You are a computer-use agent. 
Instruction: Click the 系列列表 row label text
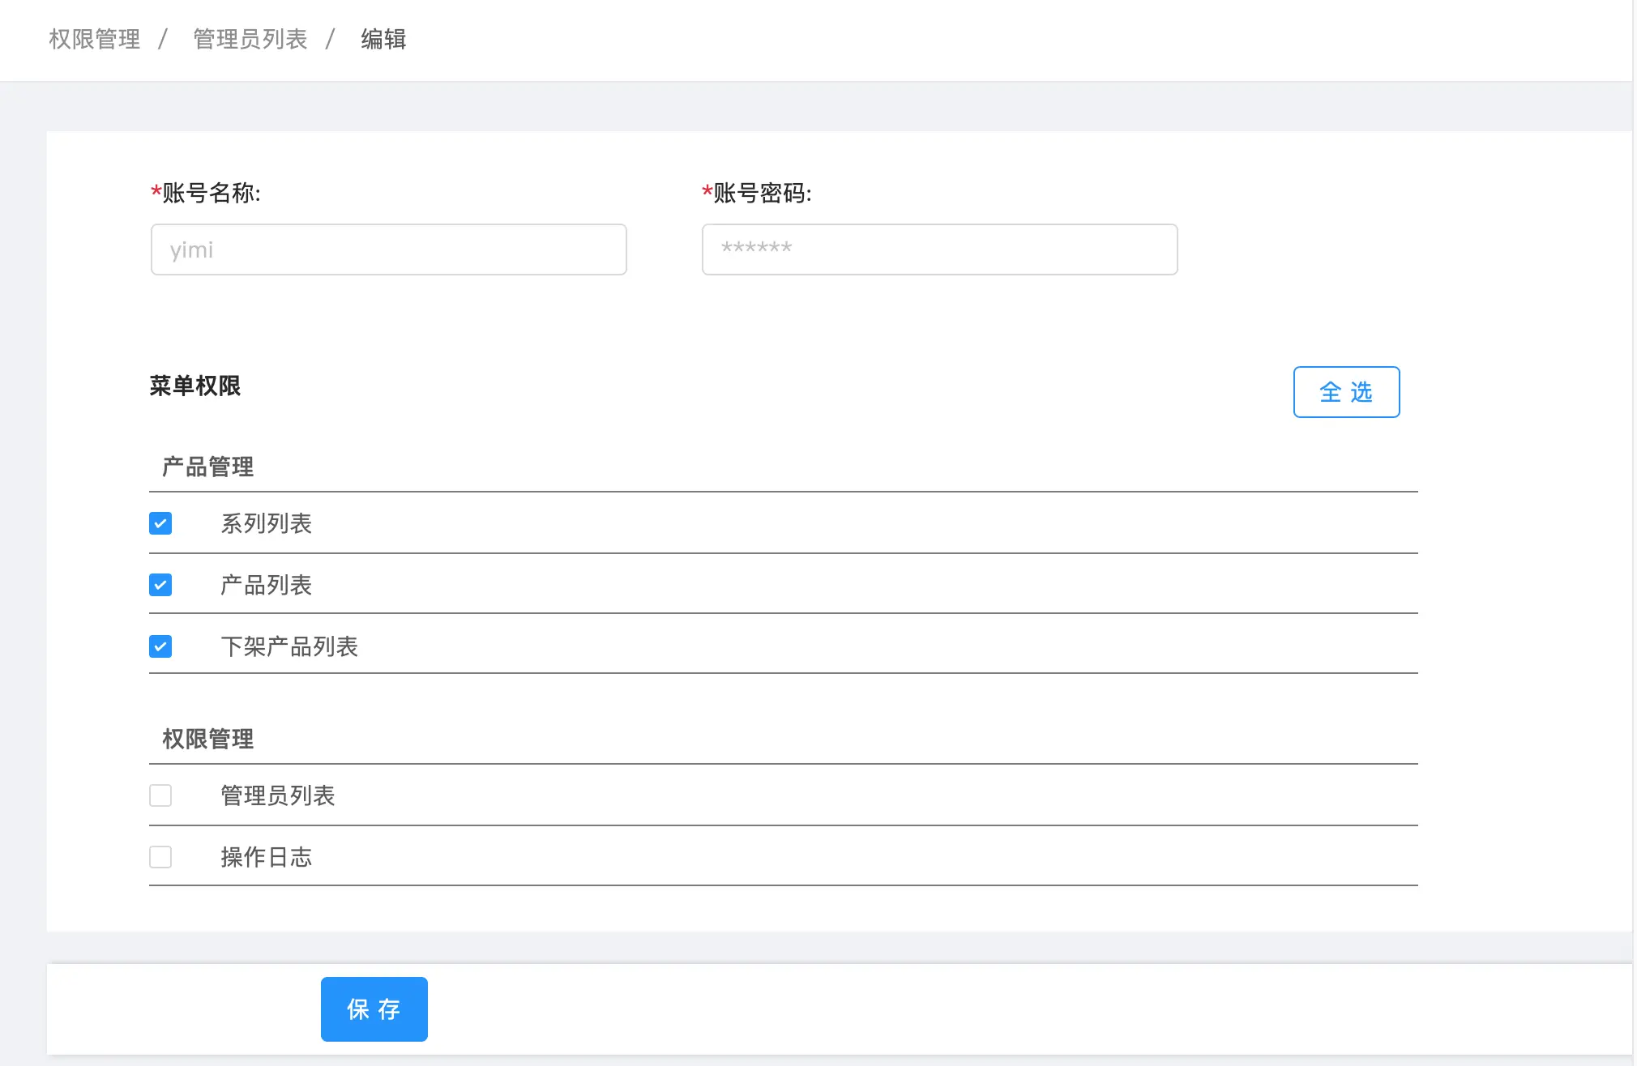pos(266,523)
